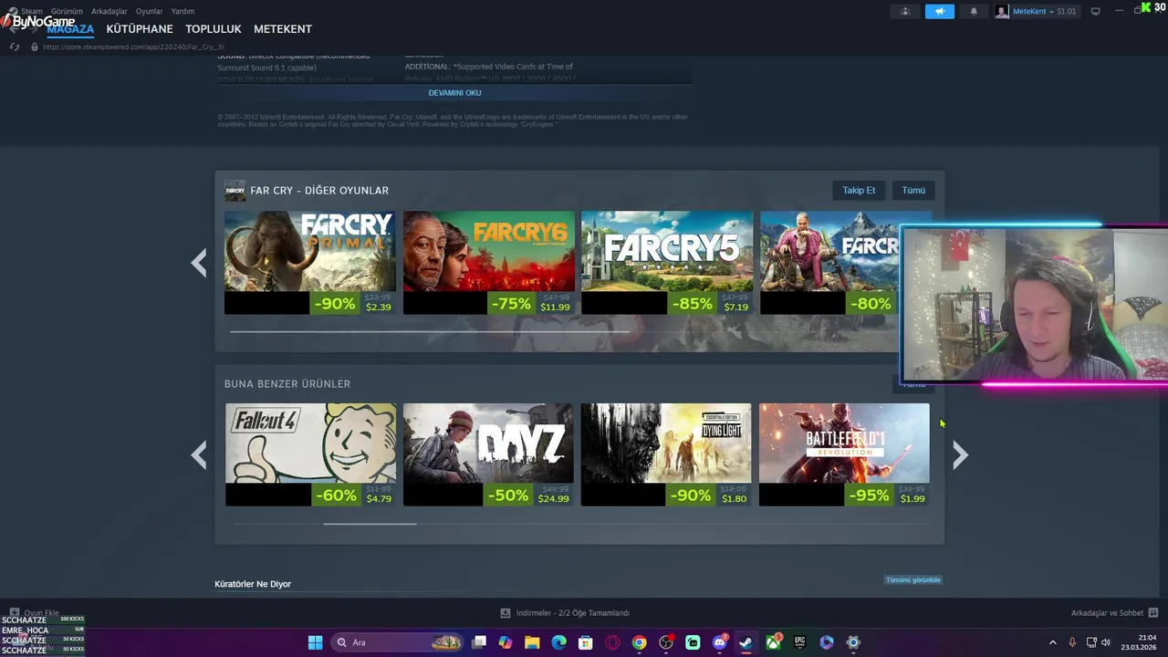The width and height of the screenshot is (1168, 657).
Task: Open the Far Cry franchise logo icon
Action: click(235, 190)
